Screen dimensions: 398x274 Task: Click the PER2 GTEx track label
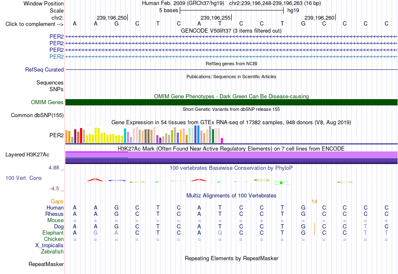[57, 135]
